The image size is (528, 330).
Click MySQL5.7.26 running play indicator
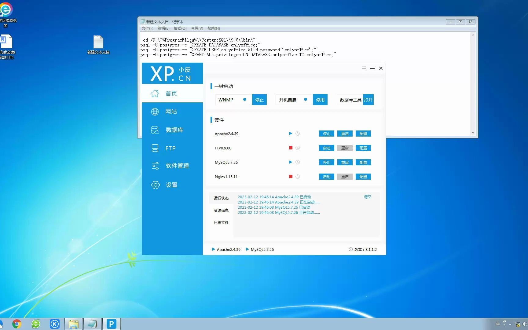[x=291, y=162]
